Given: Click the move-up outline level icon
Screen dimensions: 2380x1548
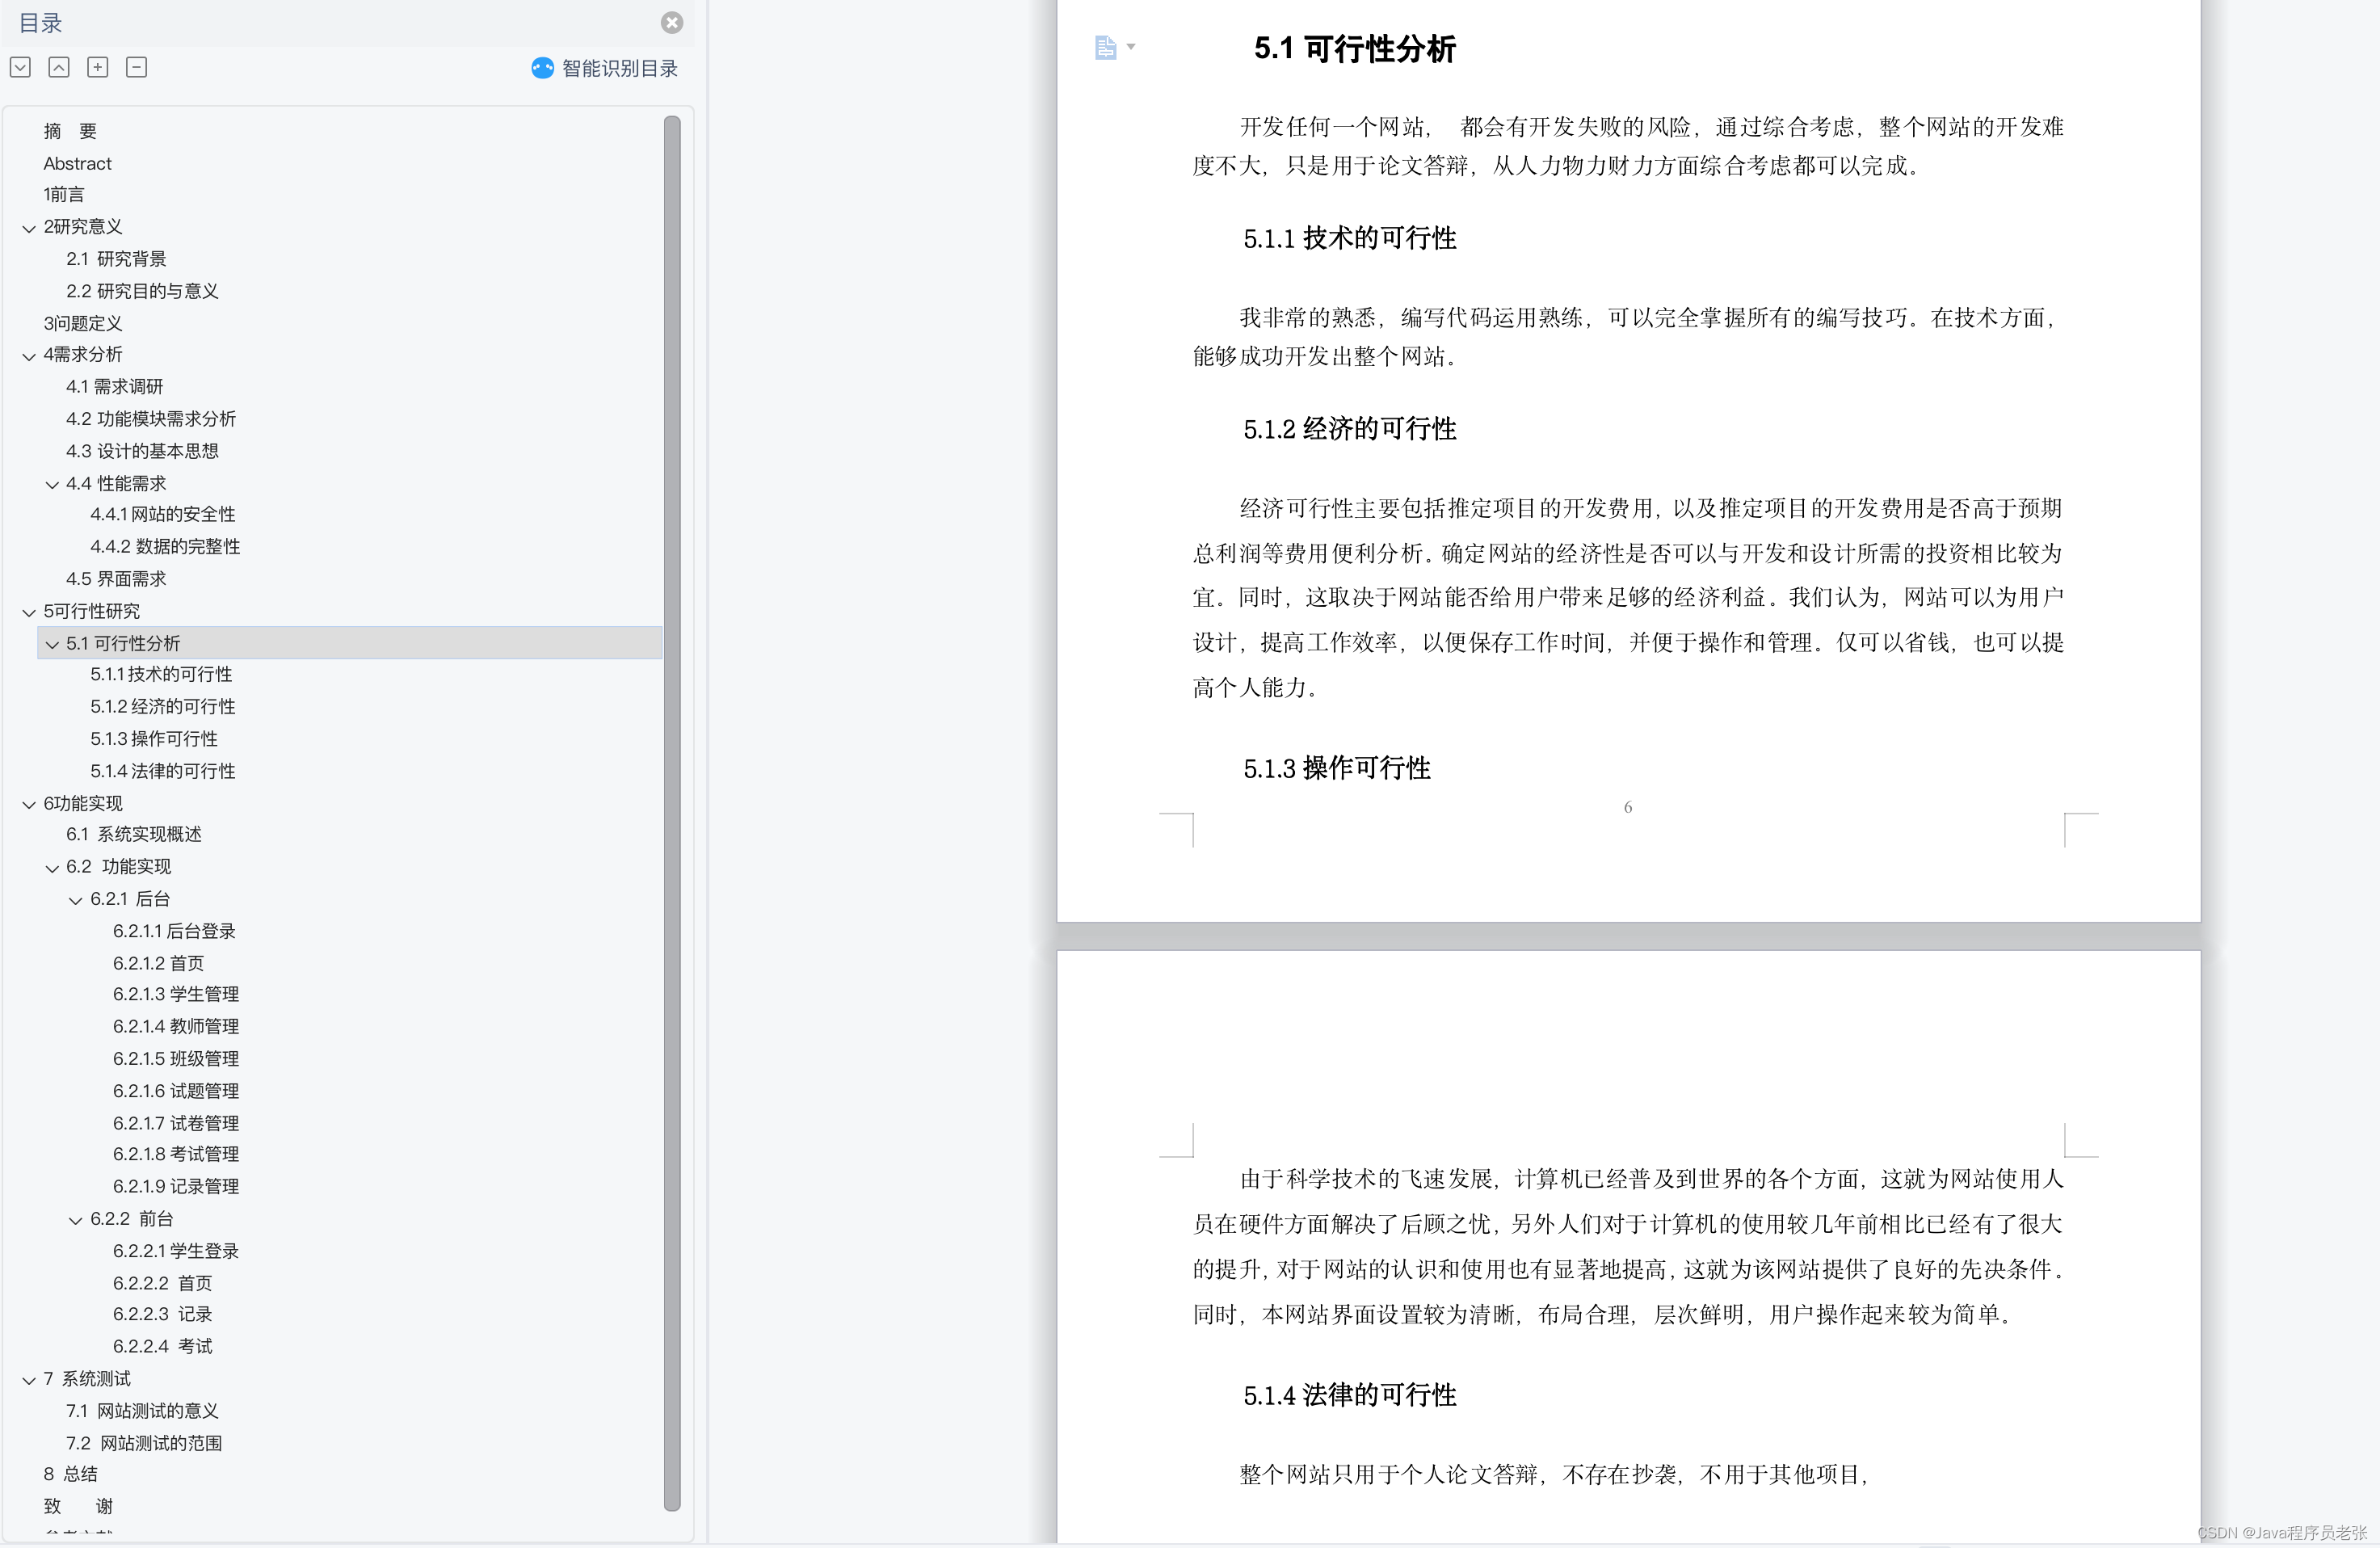Looking at the screenshot, I should click(x=59, y=67).
